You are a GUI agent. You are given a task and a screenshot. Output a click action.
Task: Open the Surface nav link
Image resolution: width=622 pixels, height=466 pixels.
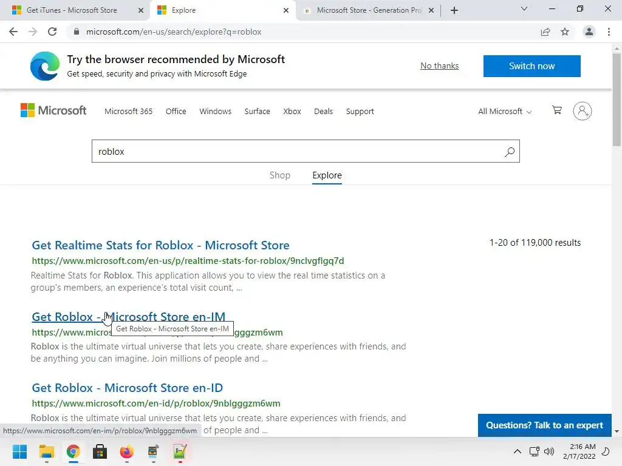coord(257,112)
